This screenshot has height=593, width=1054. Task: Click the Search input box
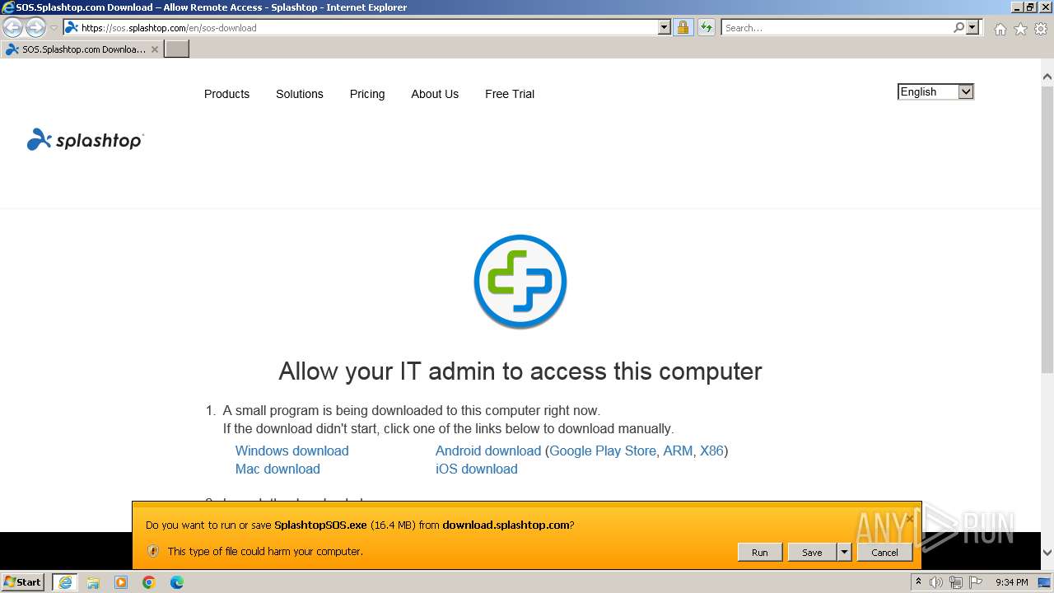pos(837,27)
